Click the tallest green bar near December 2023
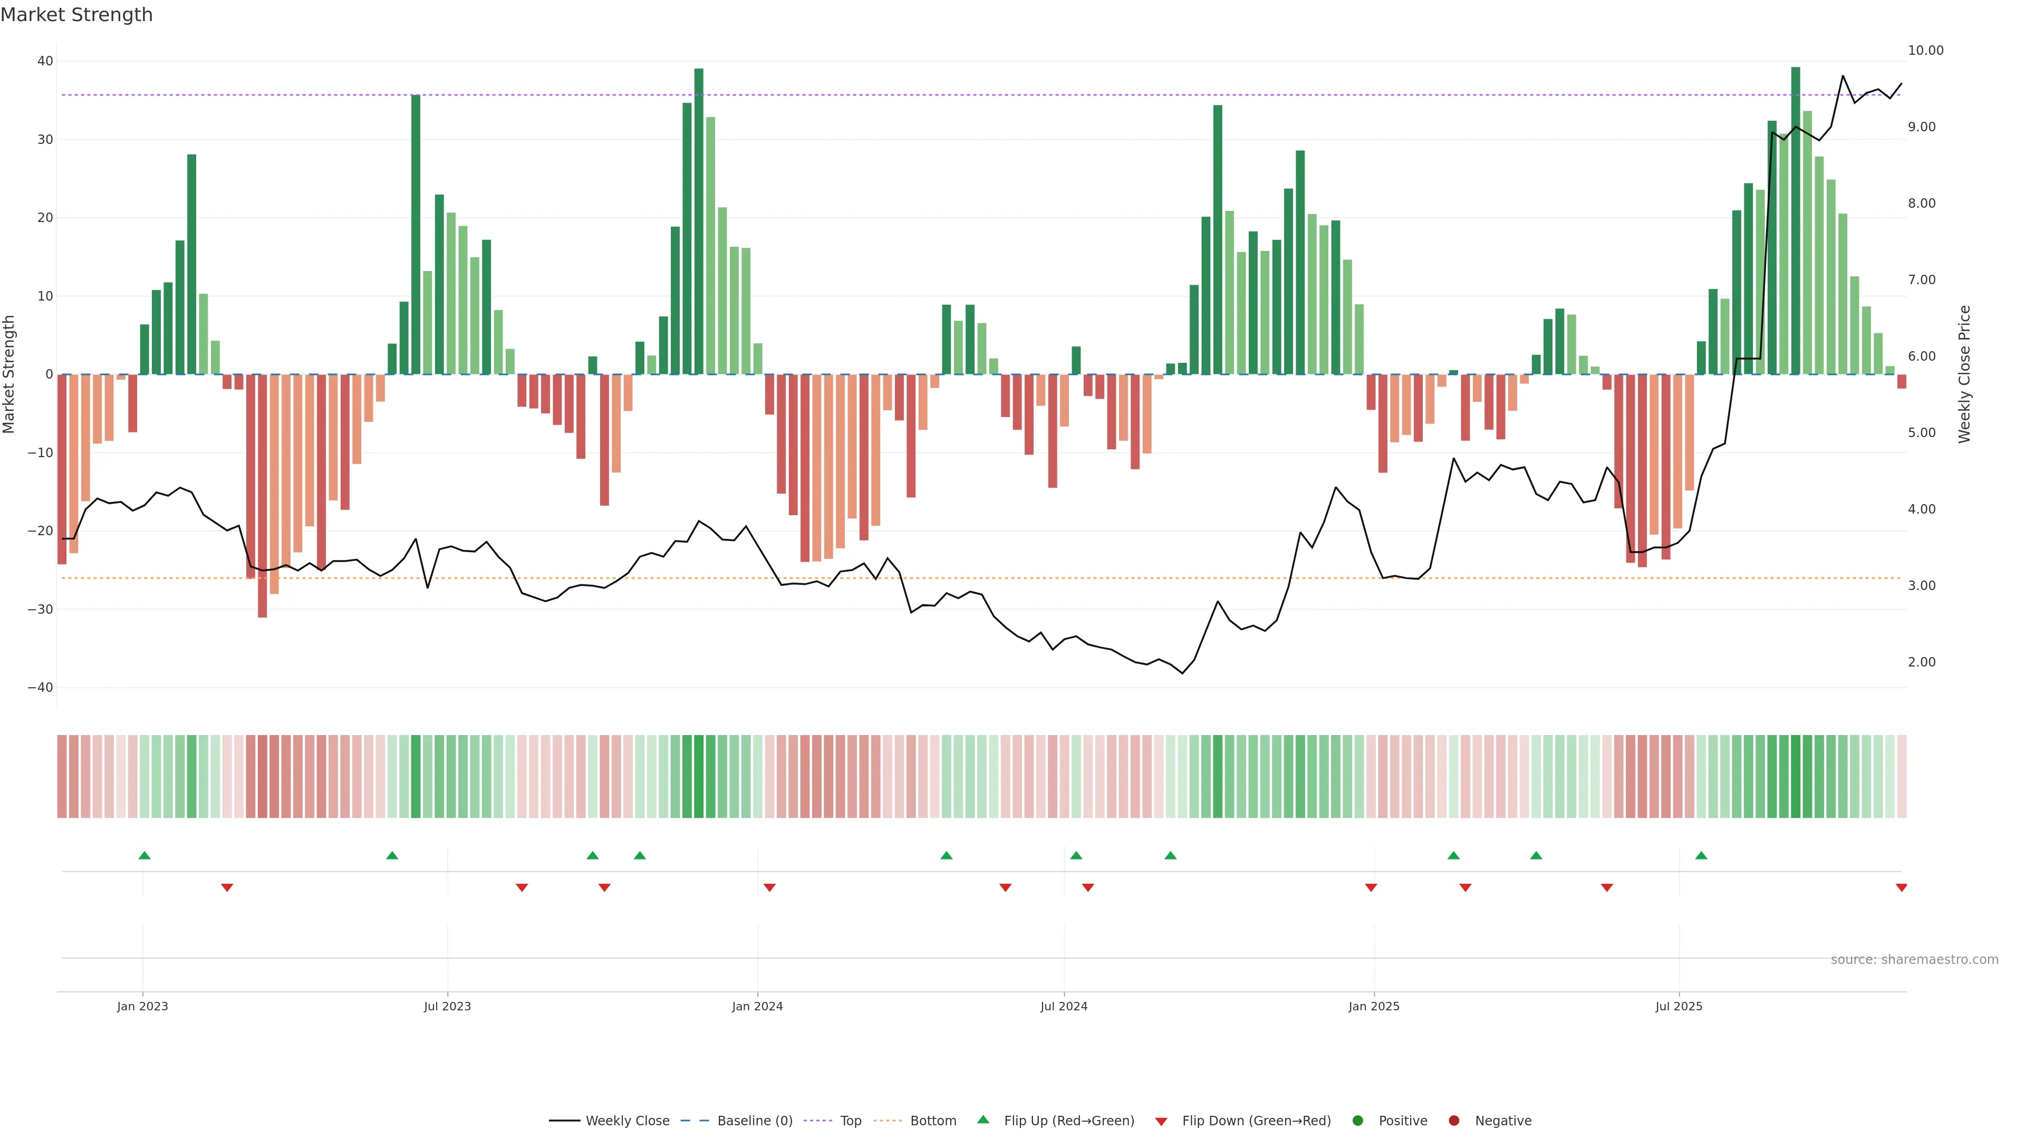 tap(699, 220)
